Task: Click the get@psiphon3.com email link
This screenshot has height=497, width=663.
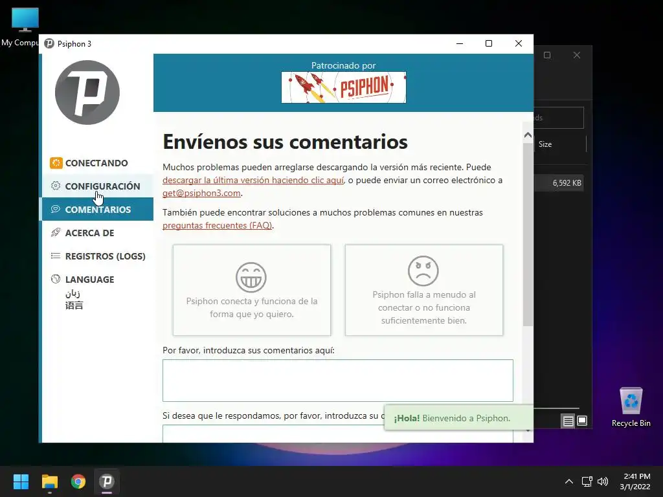Action: tap(202, 193)
